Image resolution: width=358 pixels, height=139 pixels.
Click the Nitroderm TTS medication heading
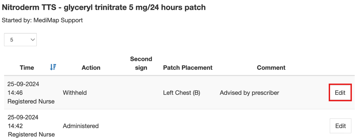point(104,7)
